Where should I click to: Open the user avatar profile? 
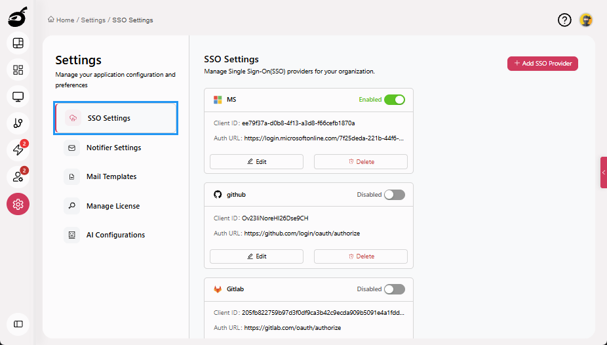click(586, 20)
